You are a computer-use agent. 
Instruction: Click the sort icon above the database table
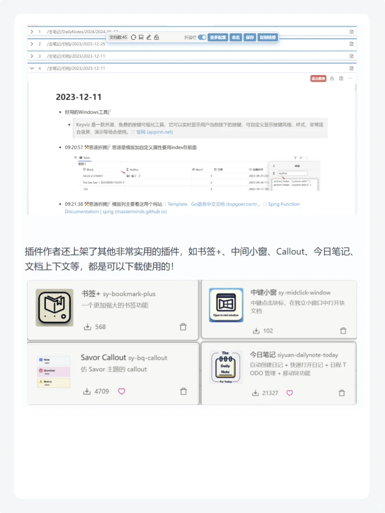pyautogui.click(x=301, y=158)
